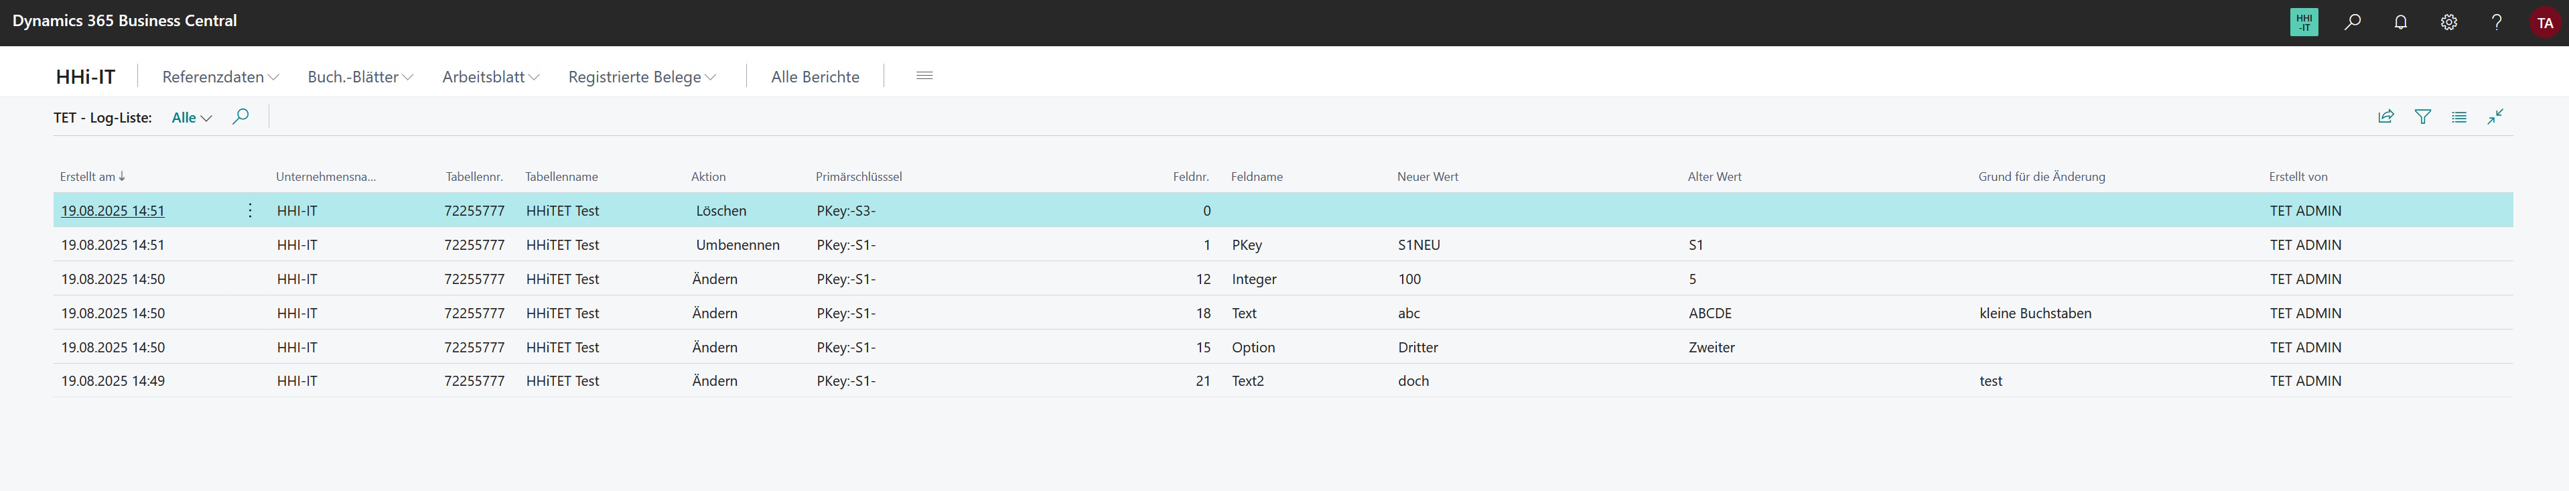Click the share icon above the list
This screenshot has width=2569, height=491.
click(x=2385, y=117)
